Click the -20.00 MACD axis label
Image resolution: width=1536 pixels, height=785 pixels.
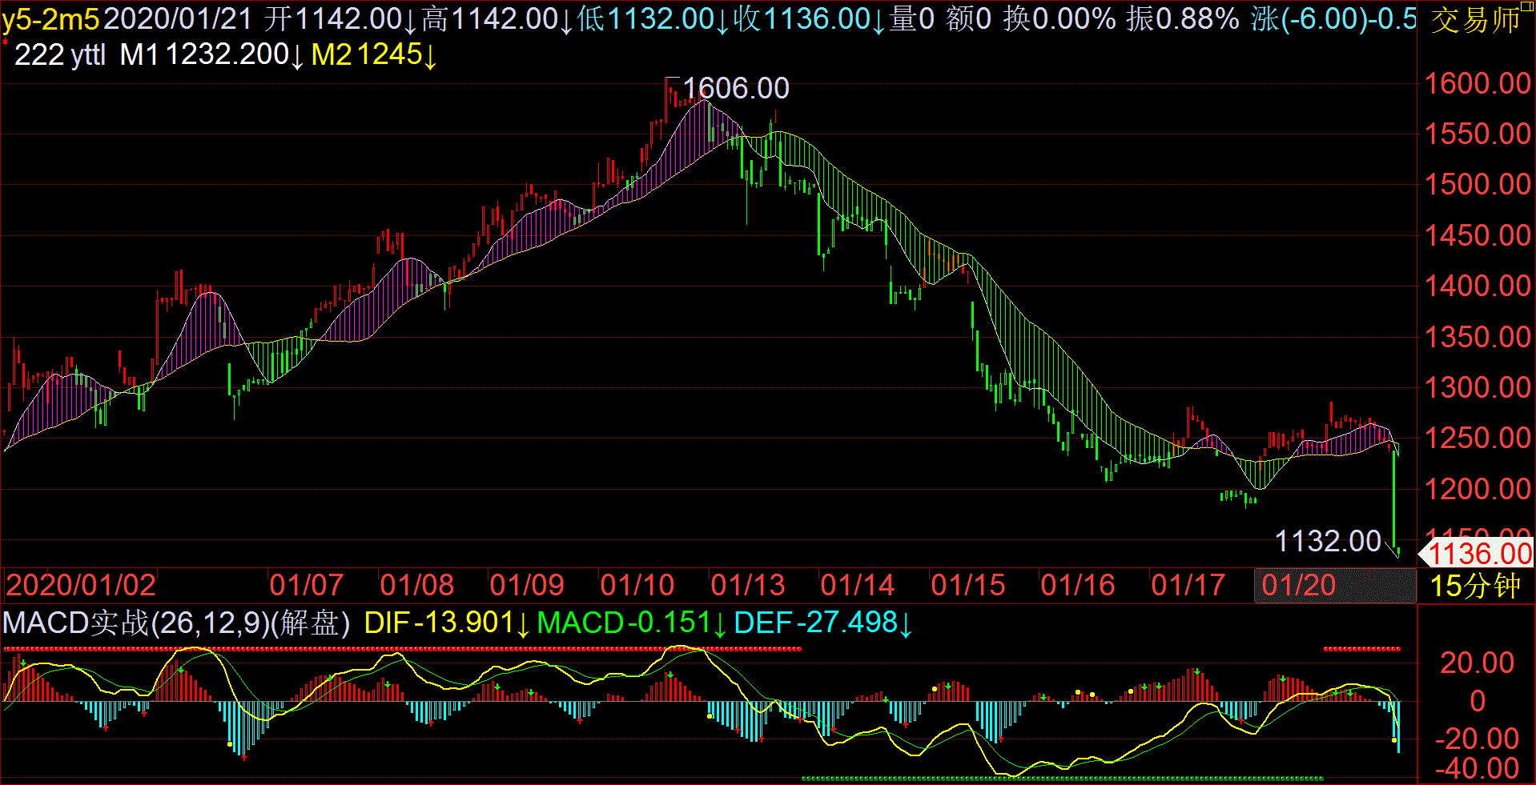point(1477,739)
